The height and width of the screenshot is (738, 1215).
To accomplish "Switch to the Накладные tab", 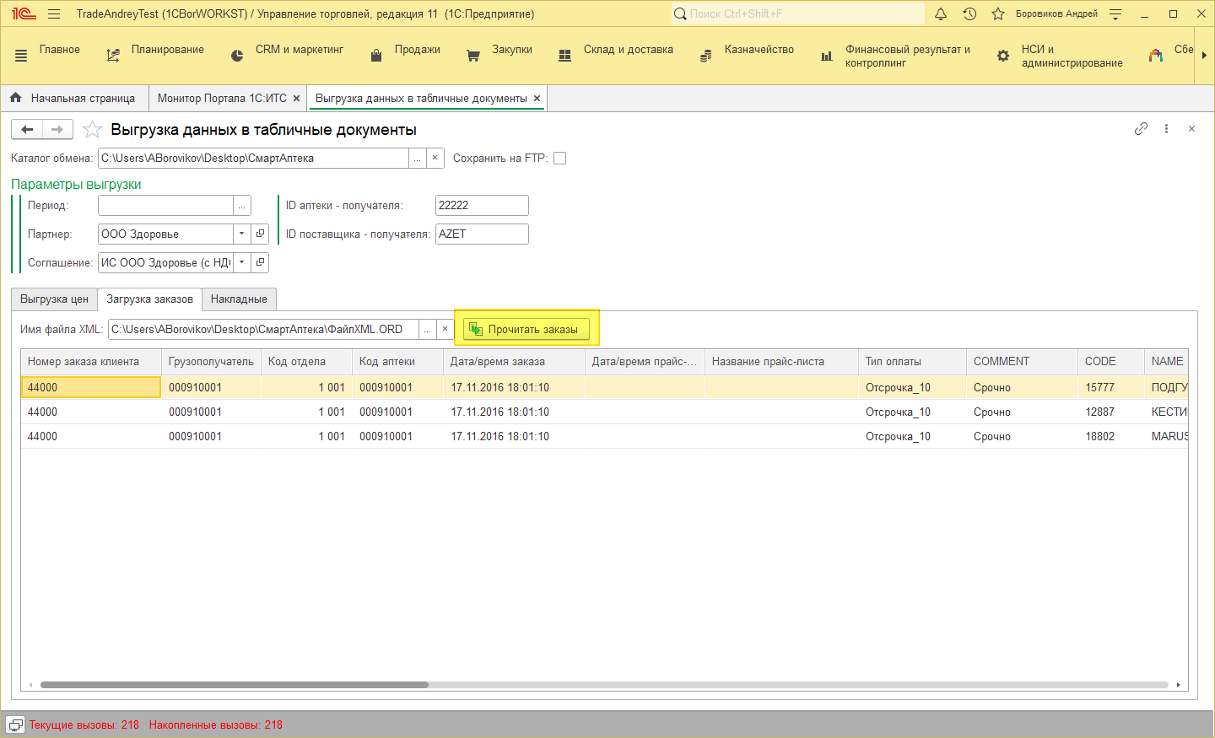I will [x=239, y=299].
